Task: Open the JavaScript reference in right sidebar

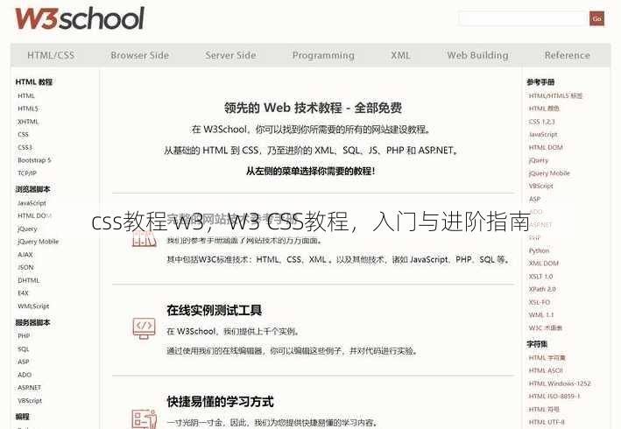Action: [x=543, y=135]
